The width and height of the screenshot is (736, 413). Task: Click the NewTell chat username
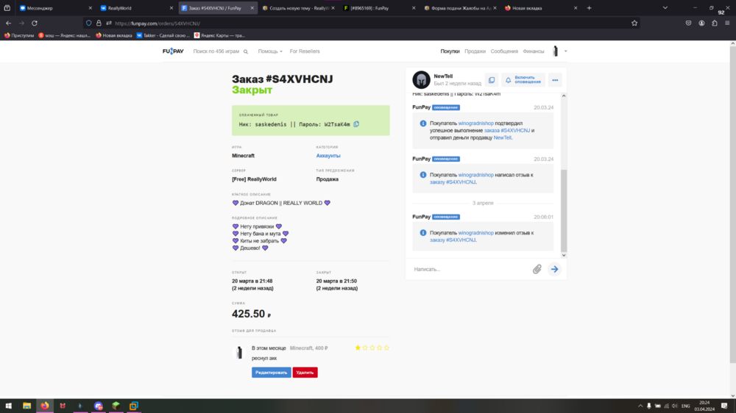(x=443, y=76)
